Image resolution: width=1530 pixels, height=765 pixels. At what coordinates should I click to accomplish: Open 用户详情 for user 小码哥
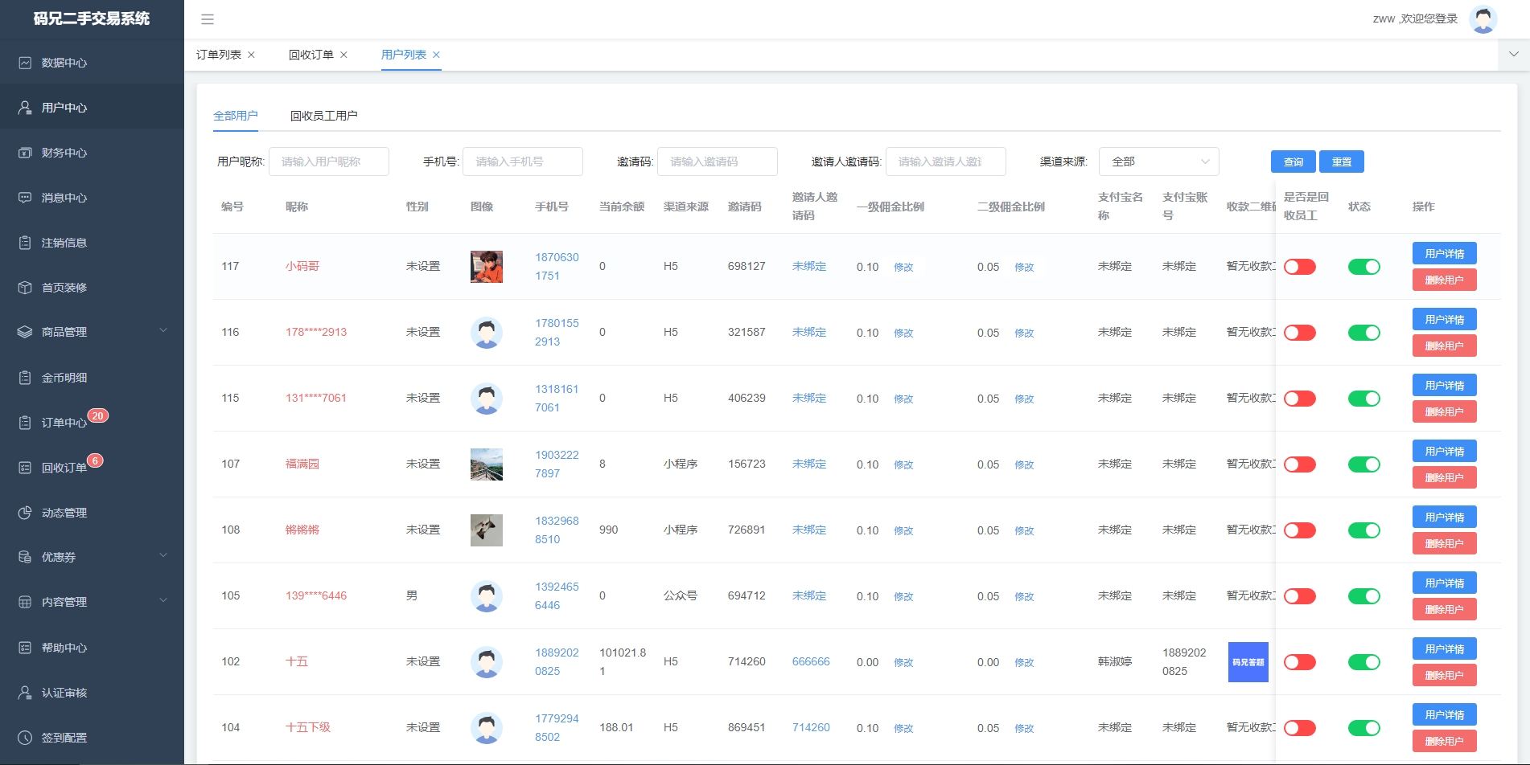[x=1445, y=253]
